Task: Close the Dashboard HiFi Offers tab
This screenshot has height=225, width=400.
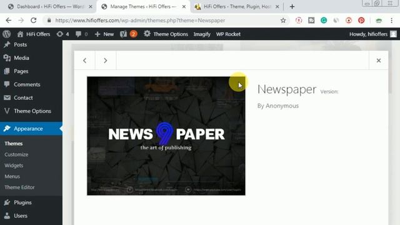Action: (91, 7)
